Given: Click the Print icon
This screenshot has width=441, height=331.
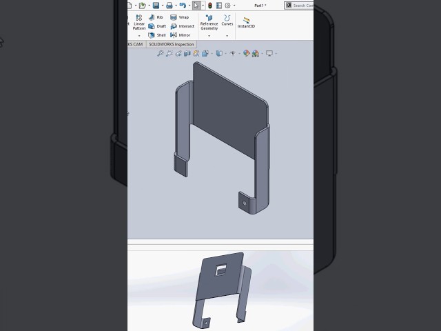Looking at the screenshot, I should click(170, 6).
